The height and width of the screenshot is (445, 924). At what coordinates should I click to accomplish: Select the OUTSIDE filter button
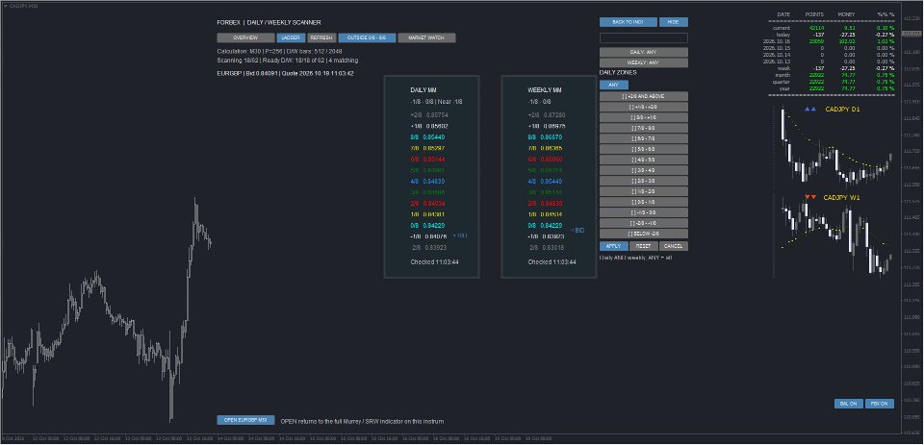click(x=367, y=37)
